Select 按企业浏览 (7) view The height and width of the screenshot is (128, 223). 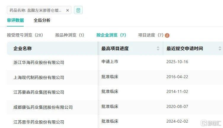click(x=111, y=35)
